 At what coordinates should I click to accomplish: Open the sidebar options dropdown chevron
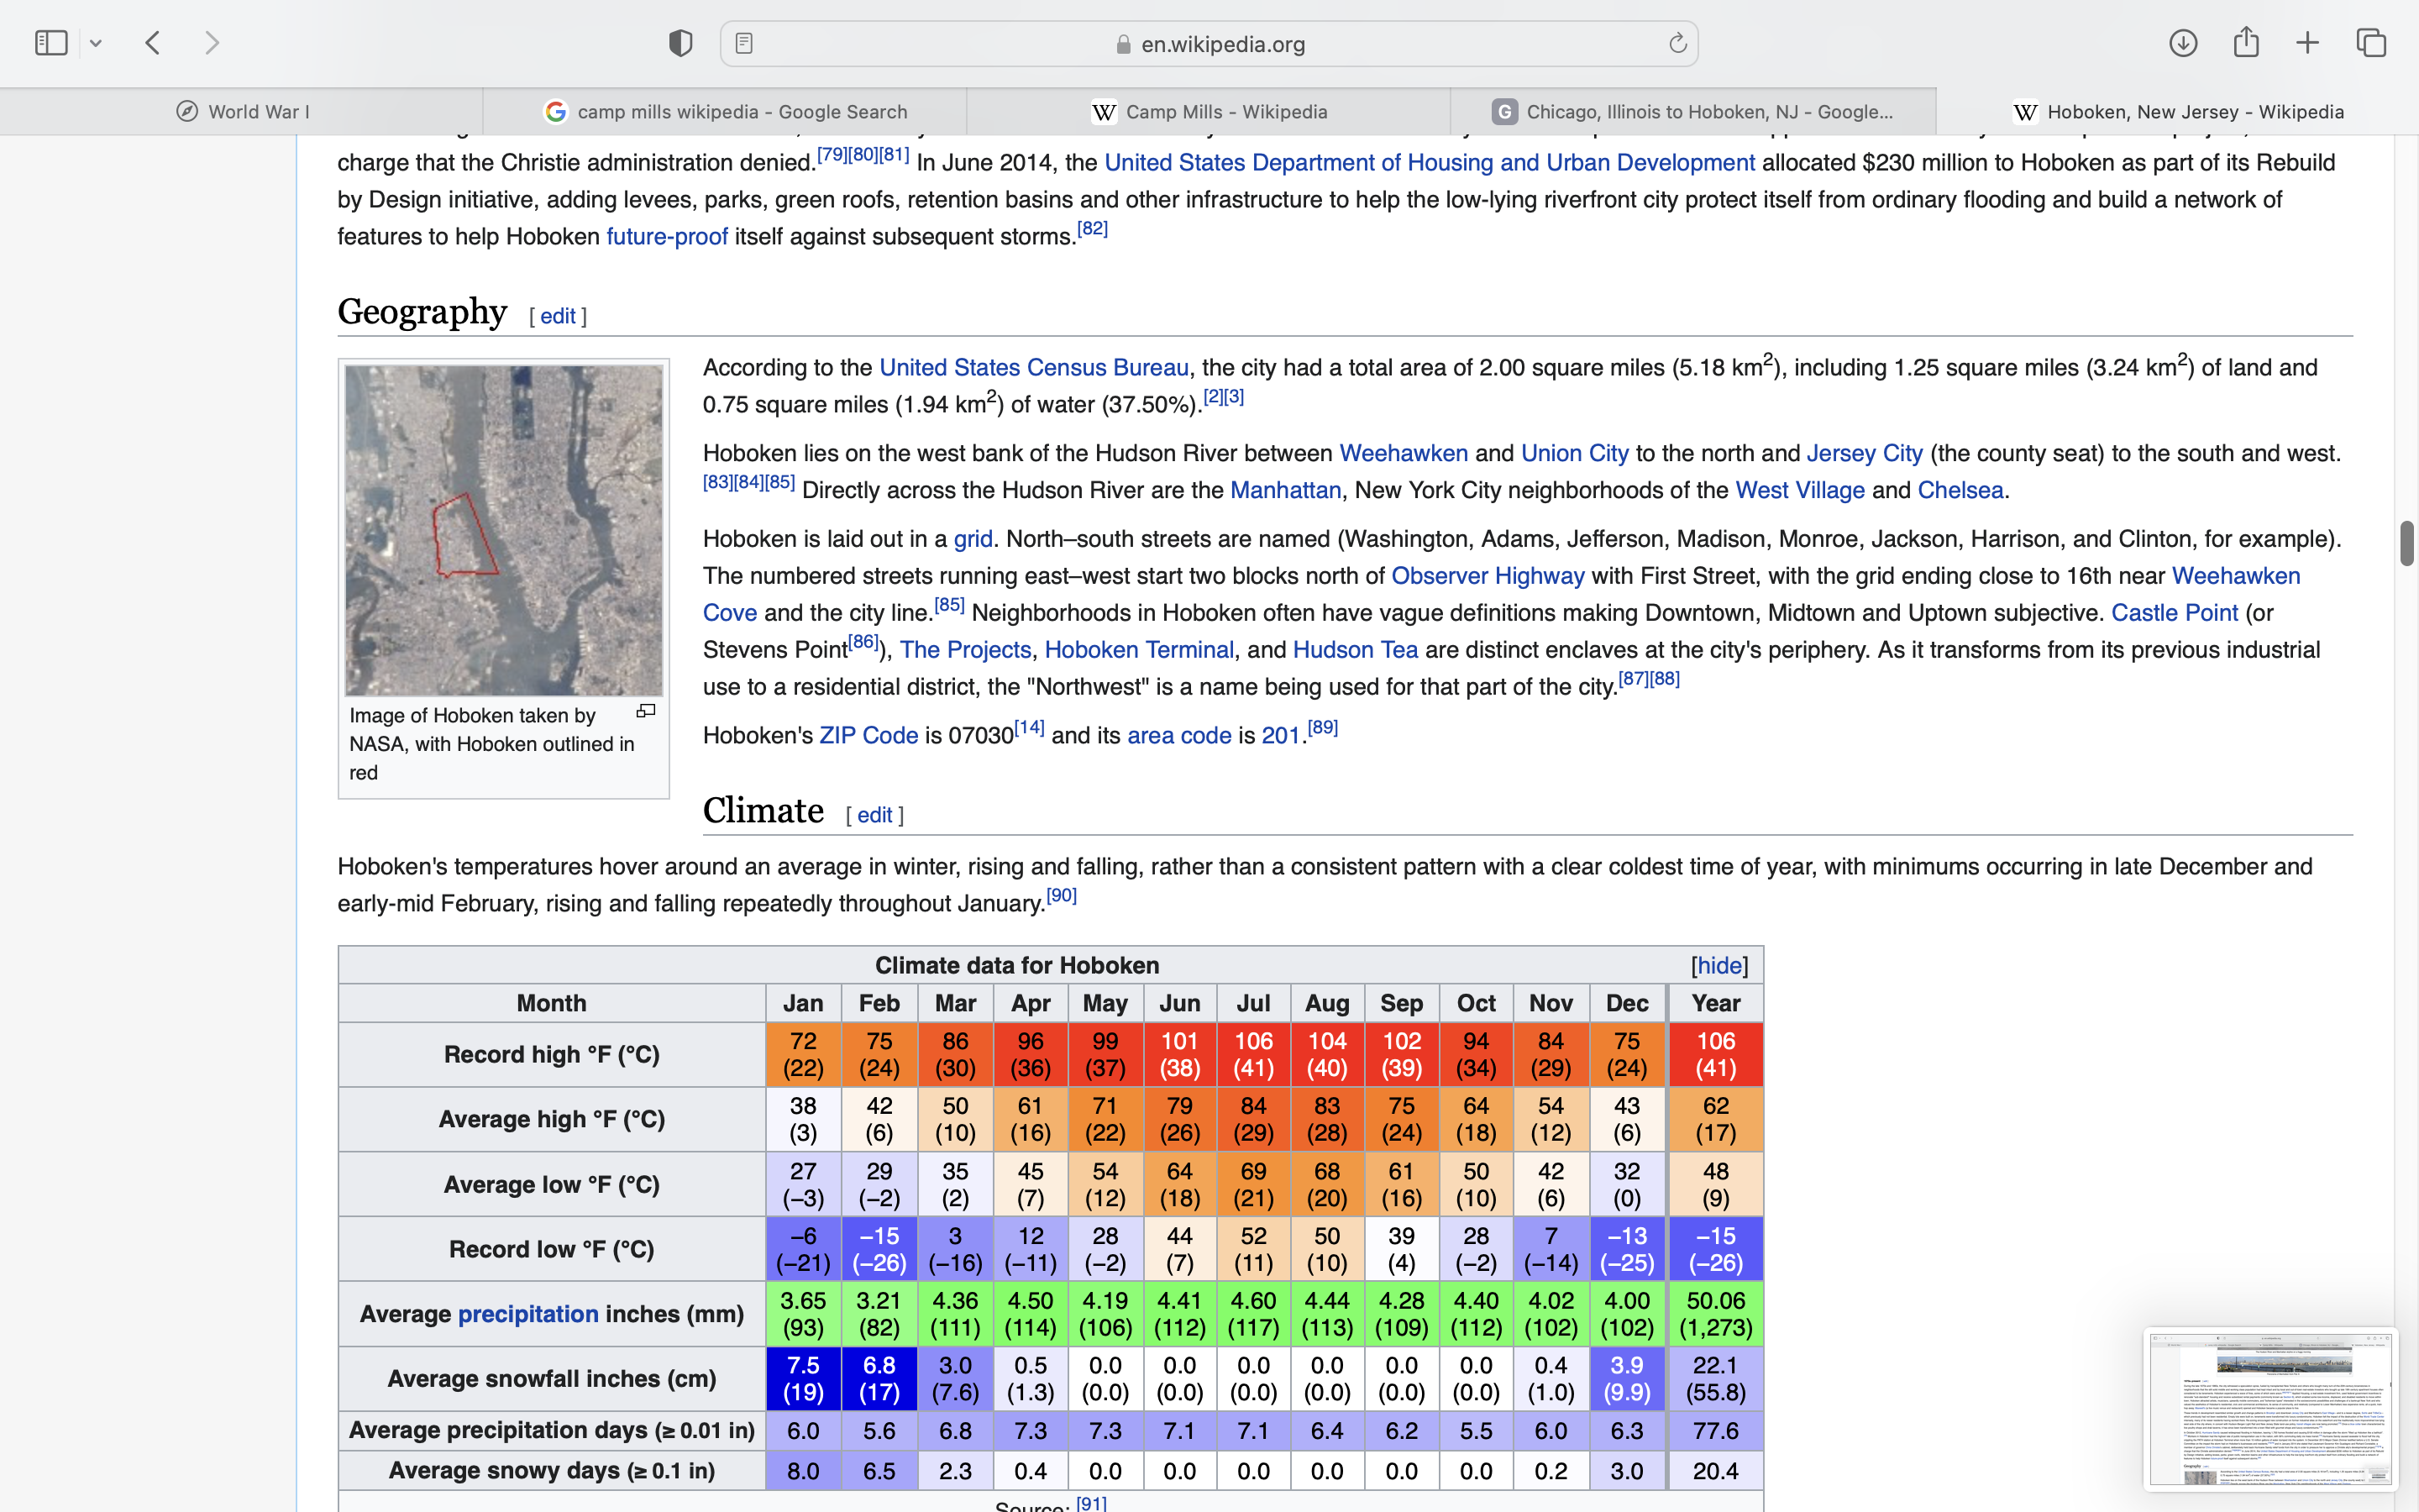(96, 43)
